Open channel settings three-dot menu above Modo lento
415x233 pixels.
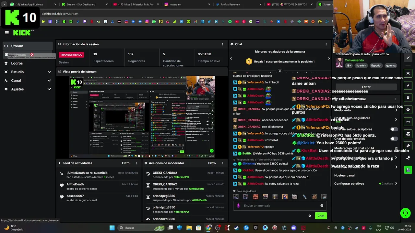(x=395, y=99)
